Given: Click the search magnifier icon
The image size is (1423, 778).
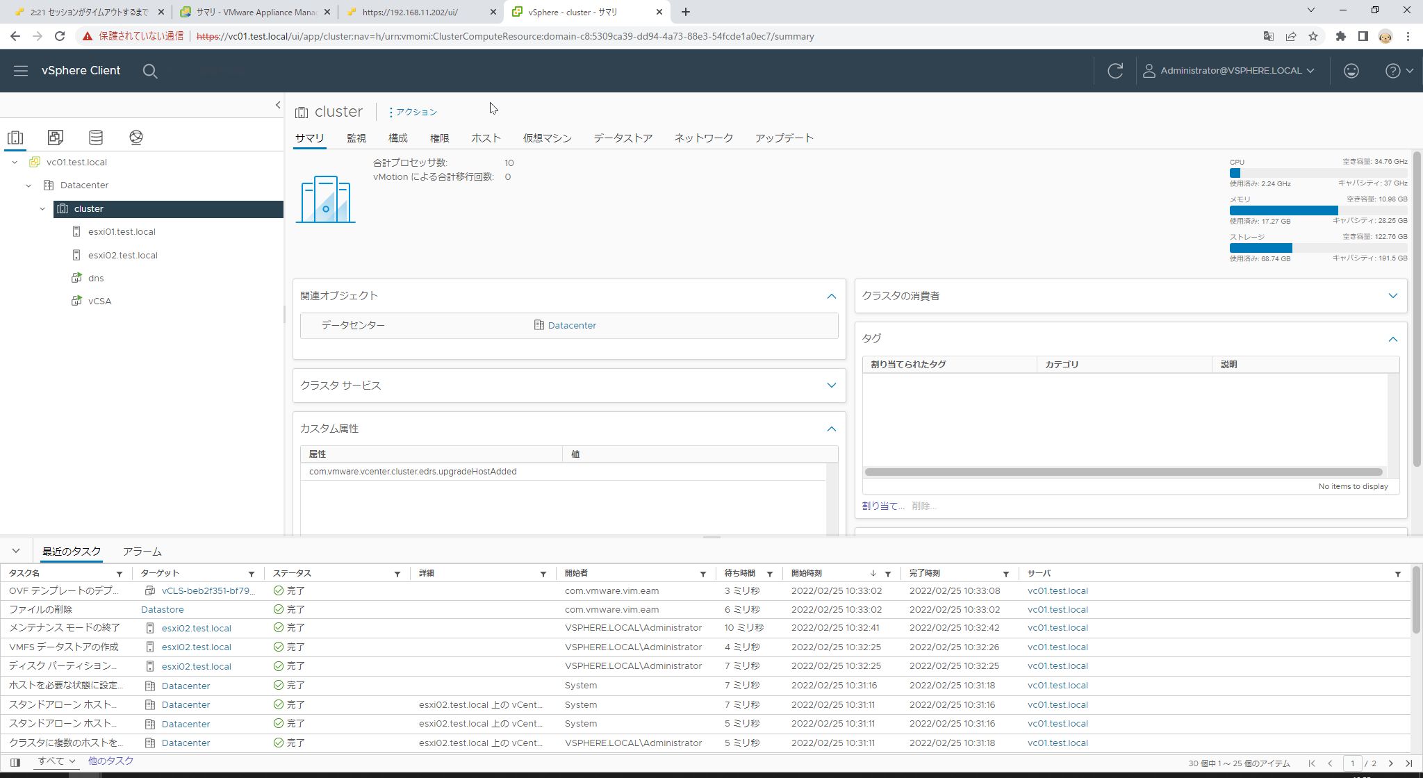Looking at the screenshot, I should 150,71.
